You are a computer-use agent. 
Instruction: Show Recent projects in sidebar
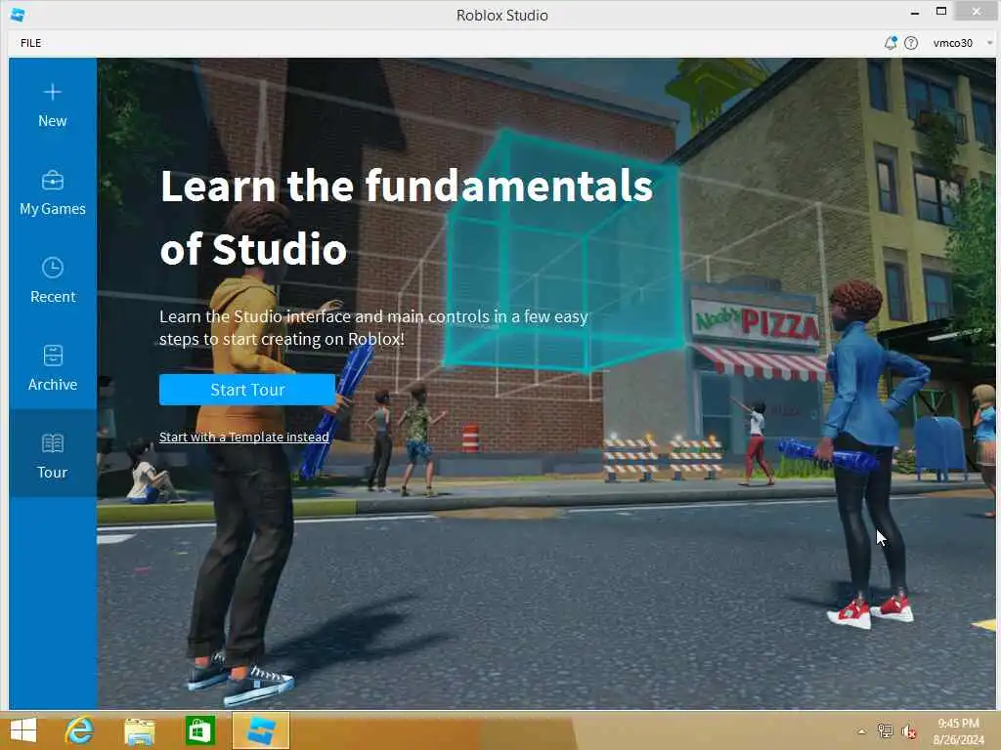click(53, 281)
